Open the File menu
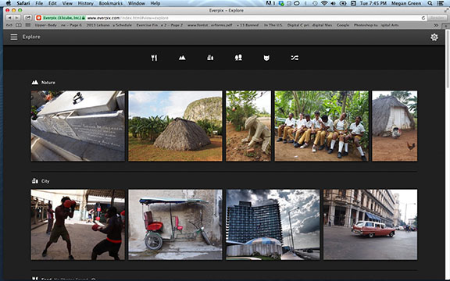The width and height of the screenshot is (450, 281). [x=39, y=3]
